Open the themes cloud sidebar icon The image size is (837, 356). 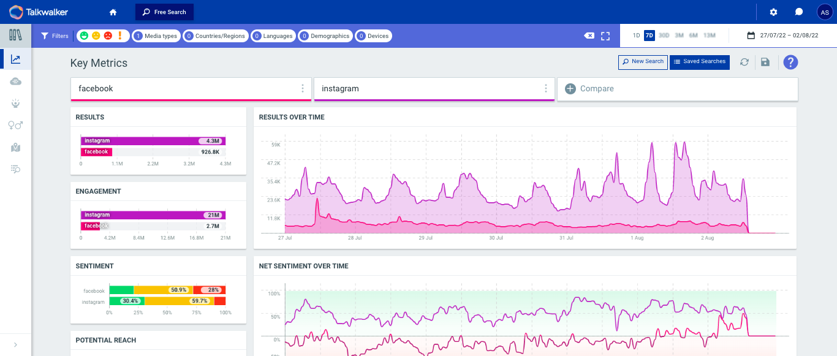coord(15,81)
